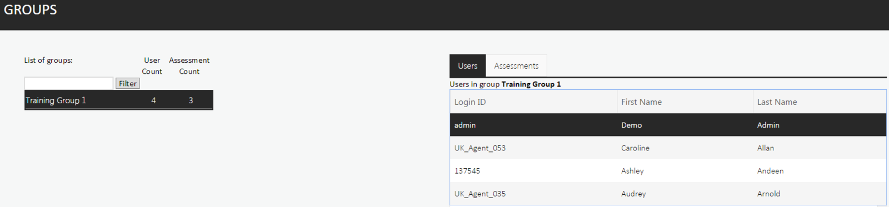Select the UK_Agent_053 user row

tap(668, 148)
